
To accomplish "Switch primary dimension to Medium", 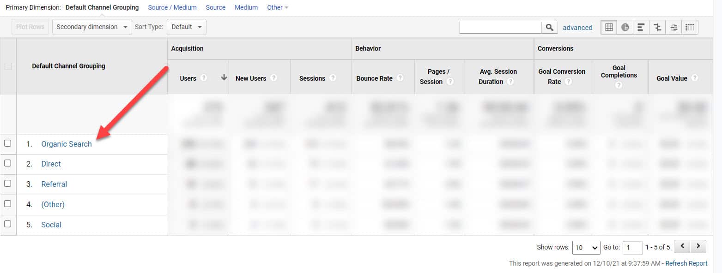I will point(246,7).
